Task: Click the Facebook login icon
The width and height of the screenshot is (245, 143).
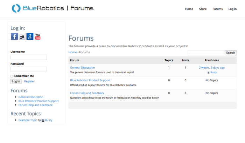Action: (14, 36)
